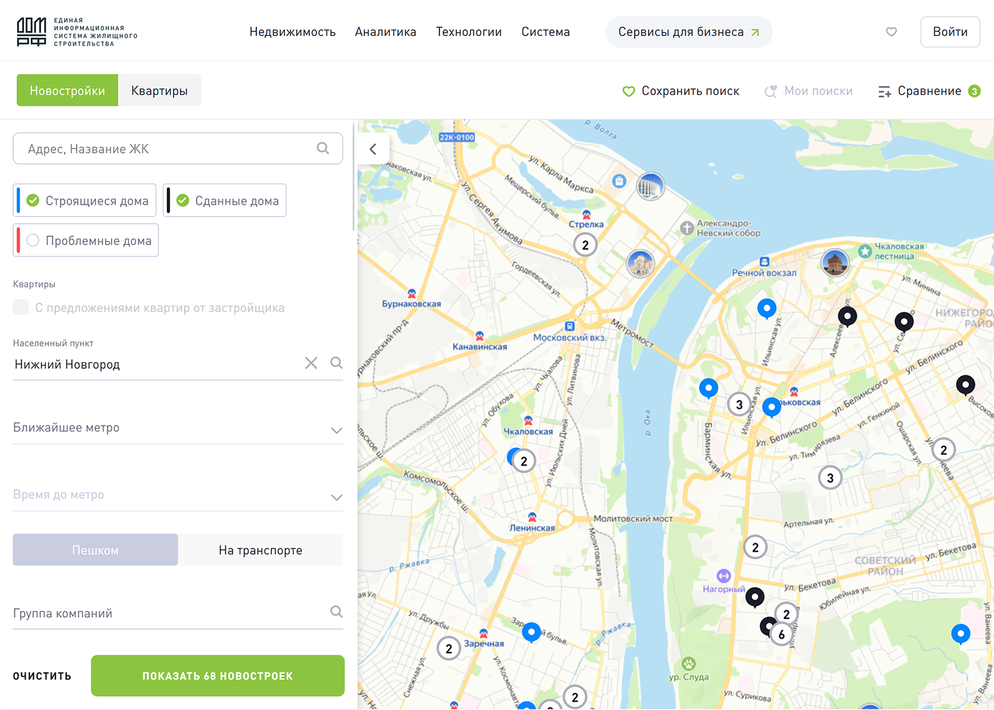Open the Аналитика menu item
994x710 pixels.
(385, 32)
